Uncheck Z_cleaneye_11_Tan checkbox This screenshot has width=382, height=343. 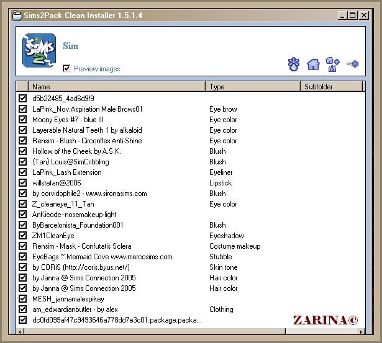pyautogui.click(x=22, y=203)
